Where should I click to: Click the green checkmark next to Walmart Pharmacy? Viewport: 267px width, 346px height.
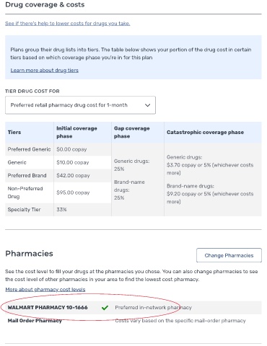105,308
